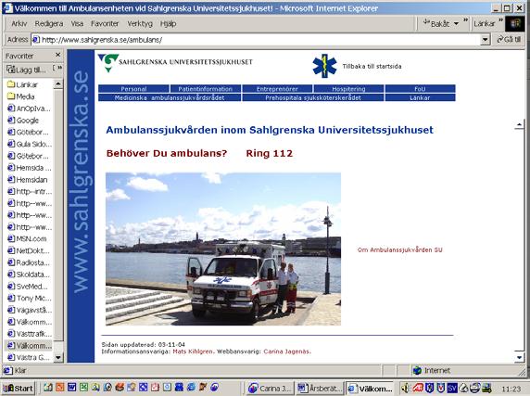Expand the chevron next to Bakåt toolbar

pos(466,20)
